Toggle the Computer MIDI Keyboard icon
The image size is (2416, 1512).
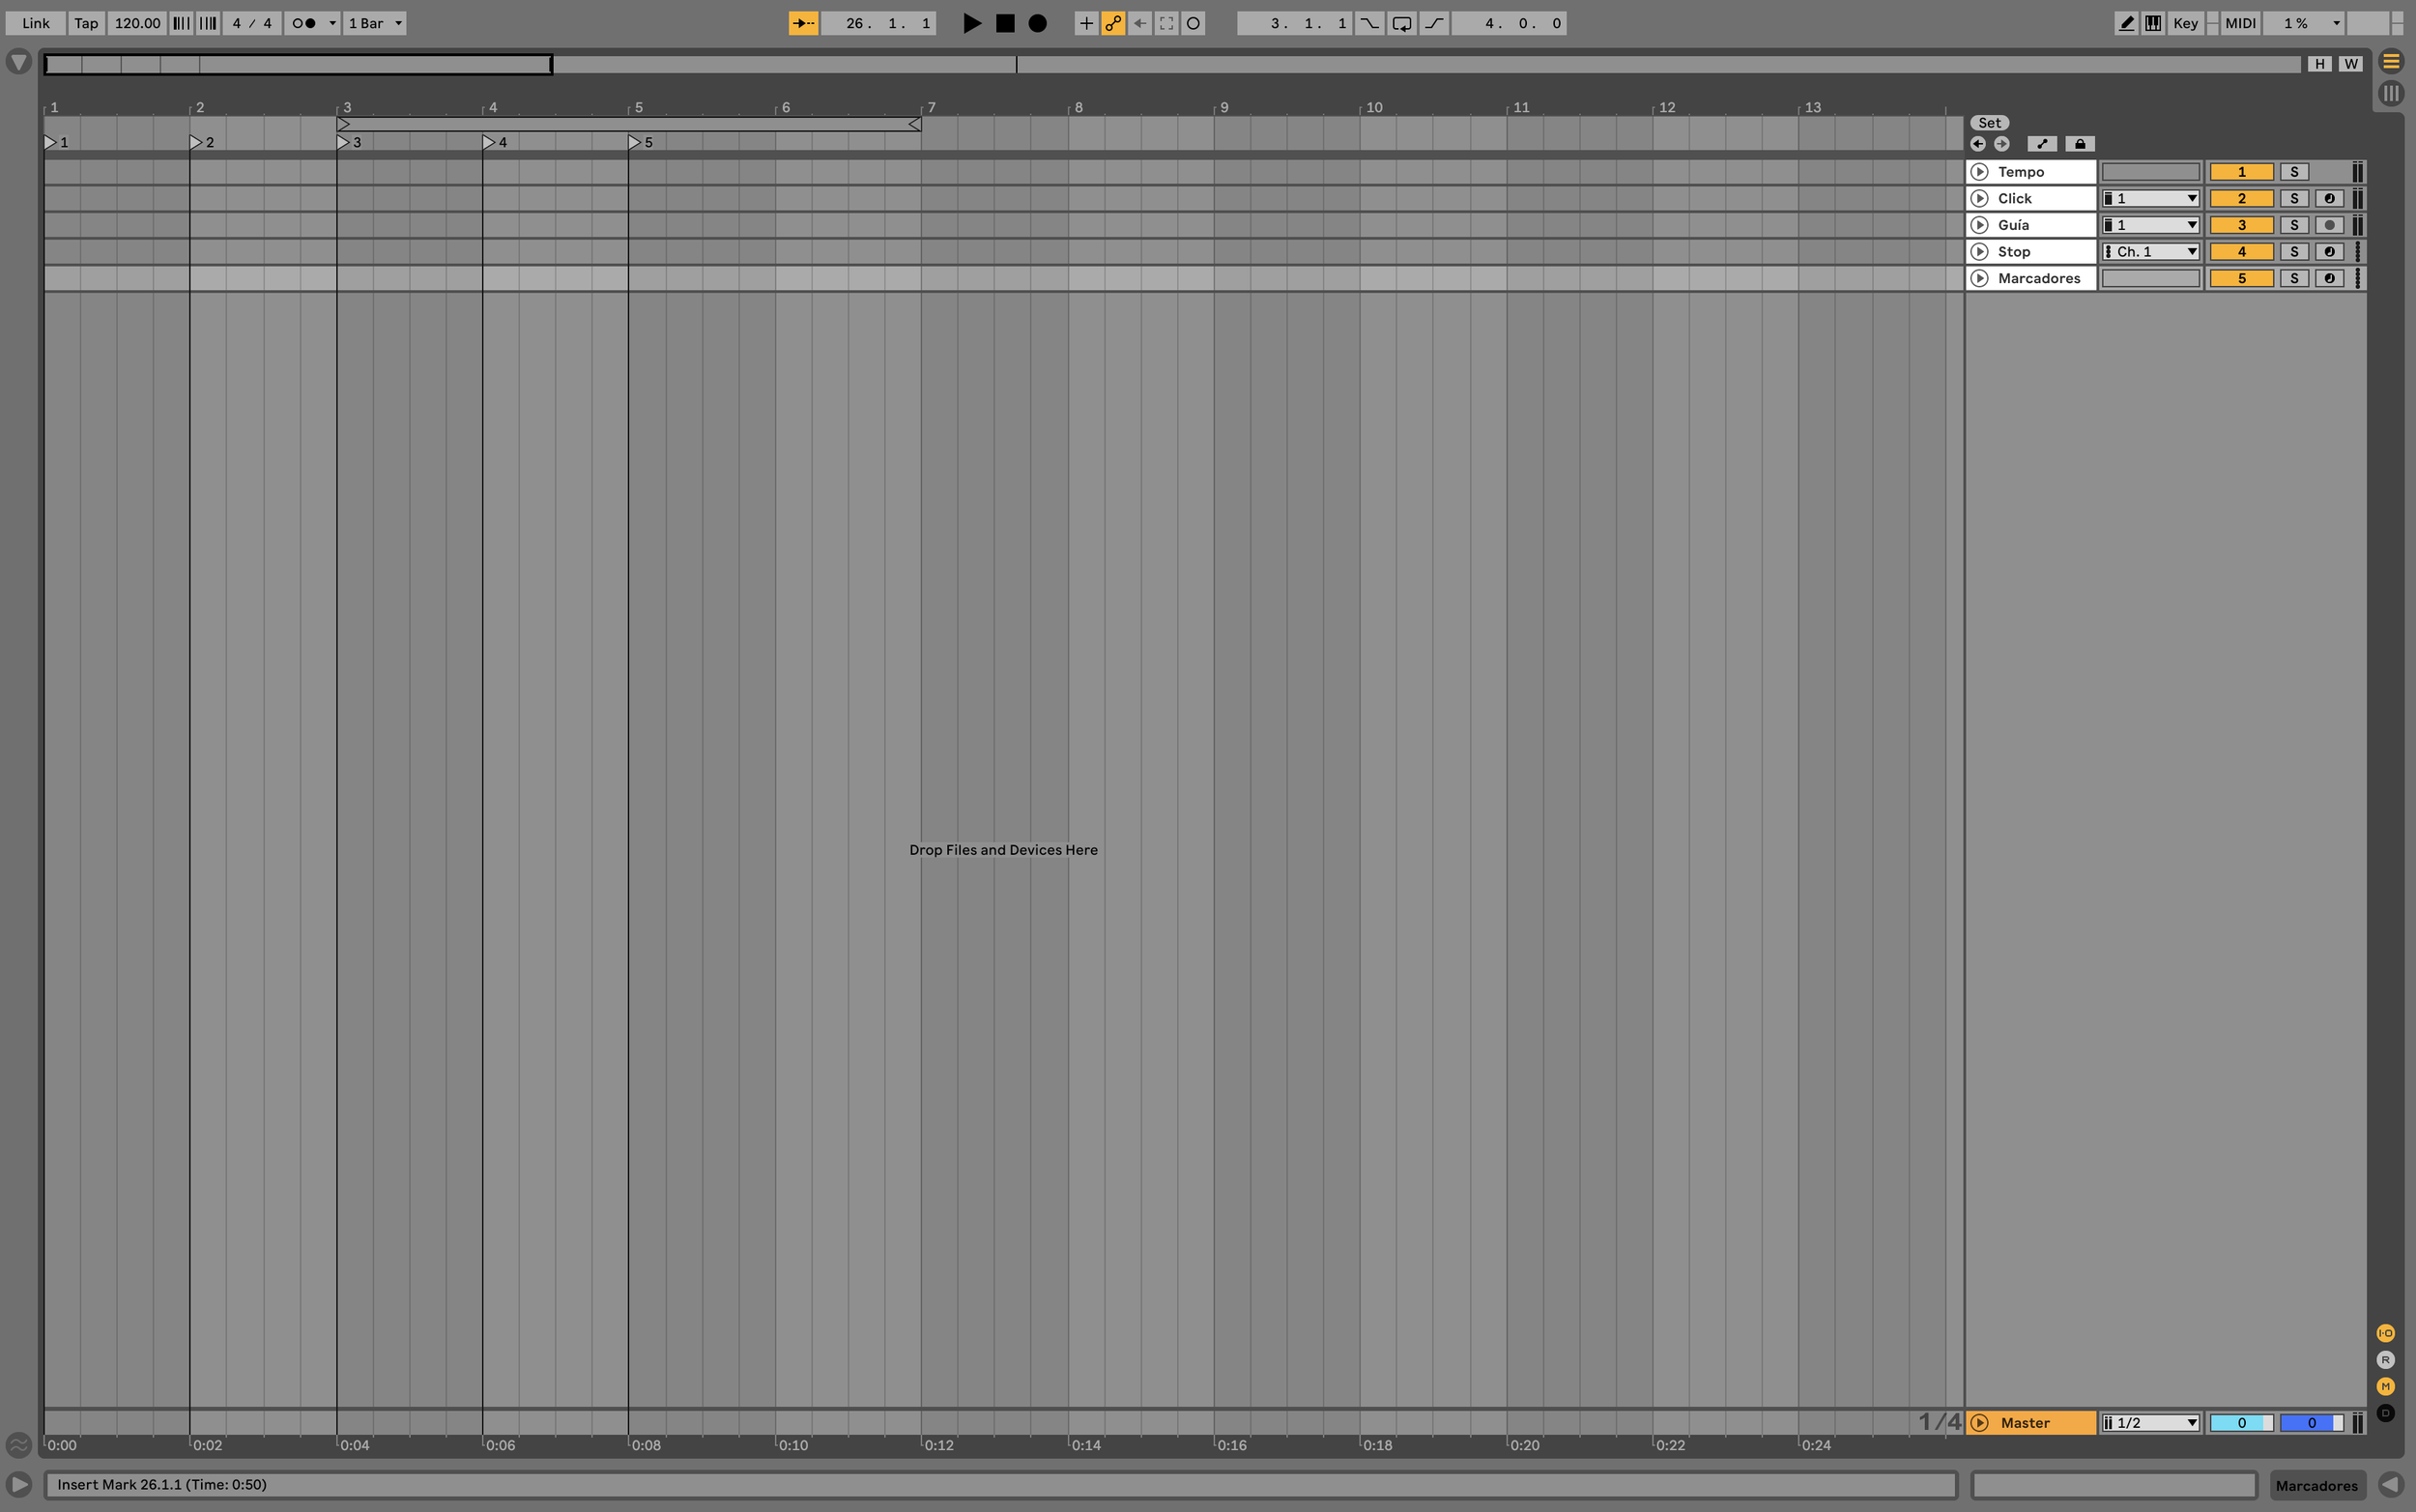coord(2153,23)
